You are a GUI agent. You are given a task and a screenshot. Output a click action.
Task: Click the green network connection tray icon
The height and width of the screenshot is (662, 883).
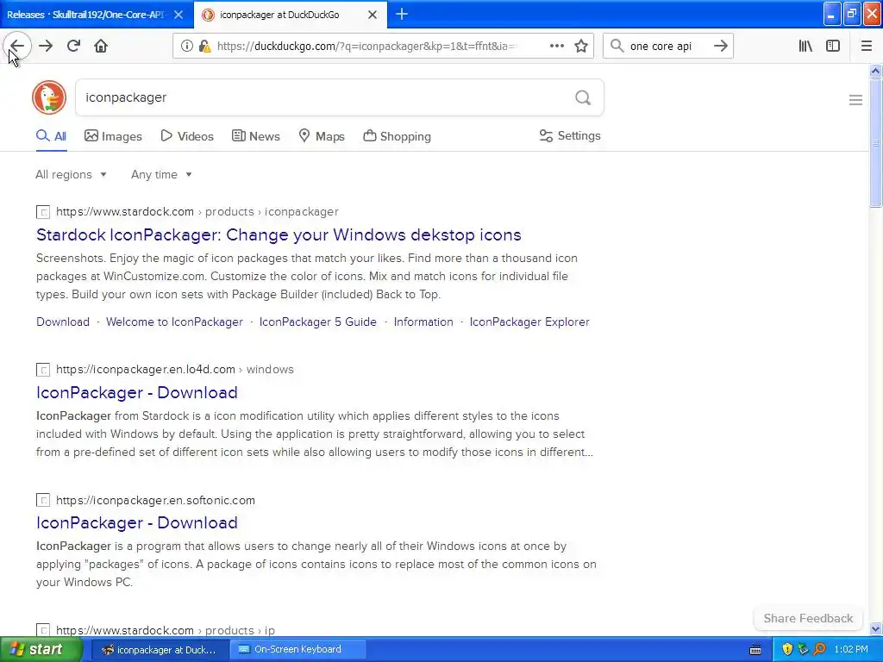point(803,649)
